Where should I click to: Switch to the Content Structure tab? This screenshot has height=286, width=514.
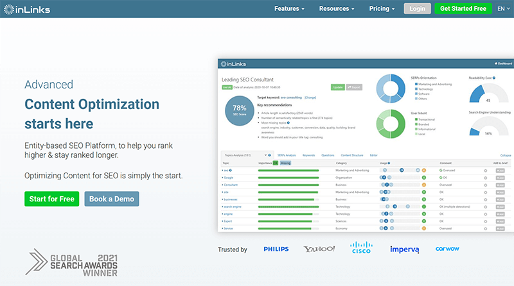[352, 155]
